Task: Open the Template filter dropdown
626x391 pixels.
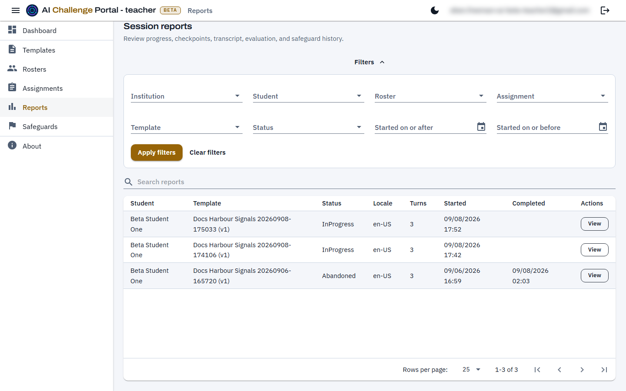Action: pos(186,127)
